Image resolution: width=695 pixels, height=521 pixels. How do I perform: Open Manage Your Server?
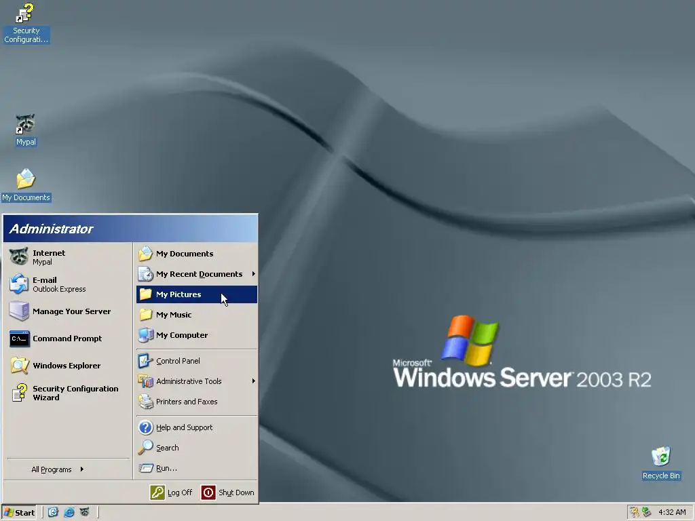(68, 311)
